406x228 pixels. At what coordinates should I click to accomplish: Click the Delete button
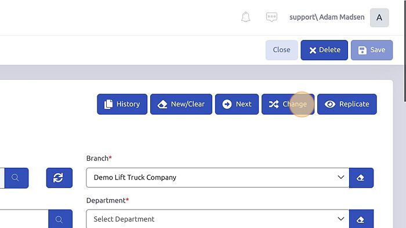[324, 50]
